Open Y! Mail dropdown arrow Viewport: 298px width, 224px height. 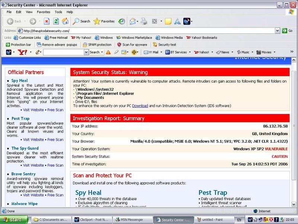[161, 52]
